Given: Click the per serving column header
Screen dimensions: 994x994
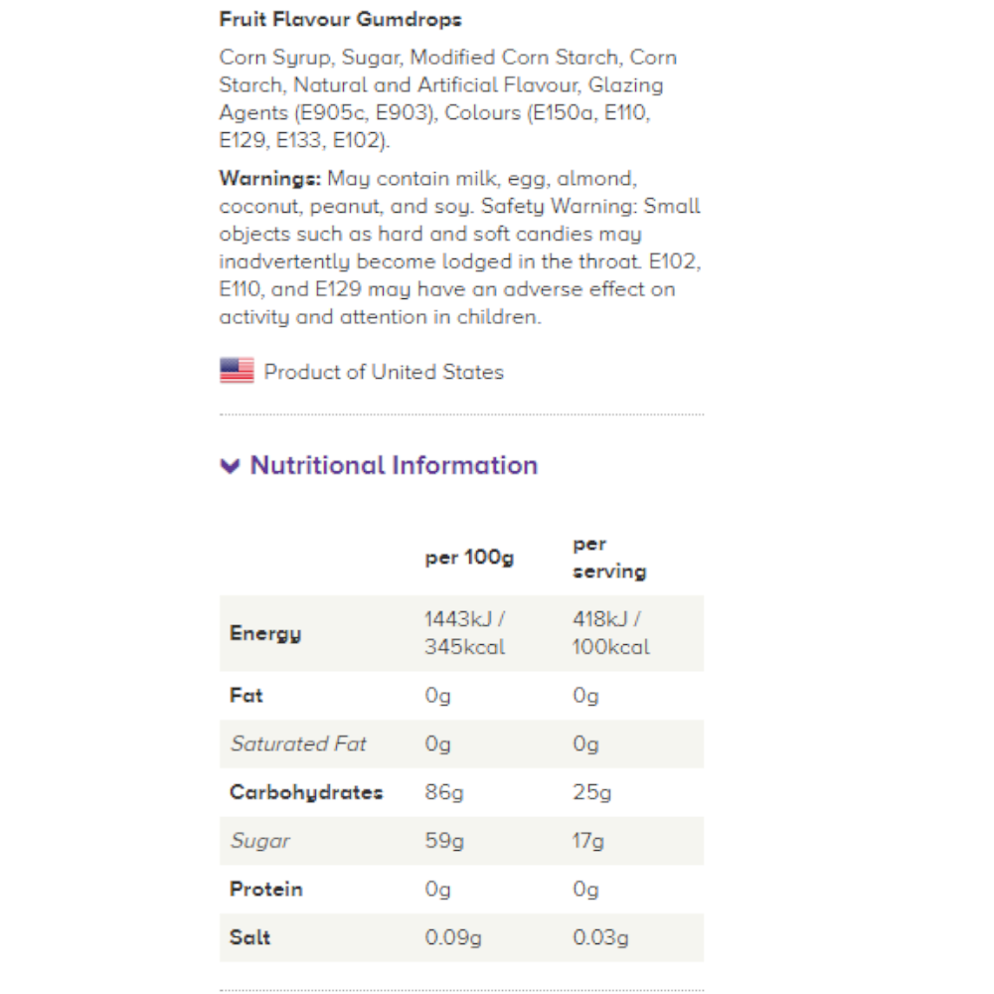Looking at the screenshot, I should [x=608, y=558].
